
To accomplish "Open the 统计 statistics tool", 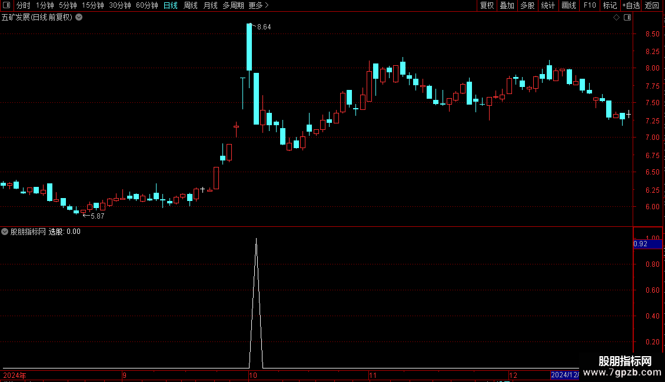I will (548, 5).
